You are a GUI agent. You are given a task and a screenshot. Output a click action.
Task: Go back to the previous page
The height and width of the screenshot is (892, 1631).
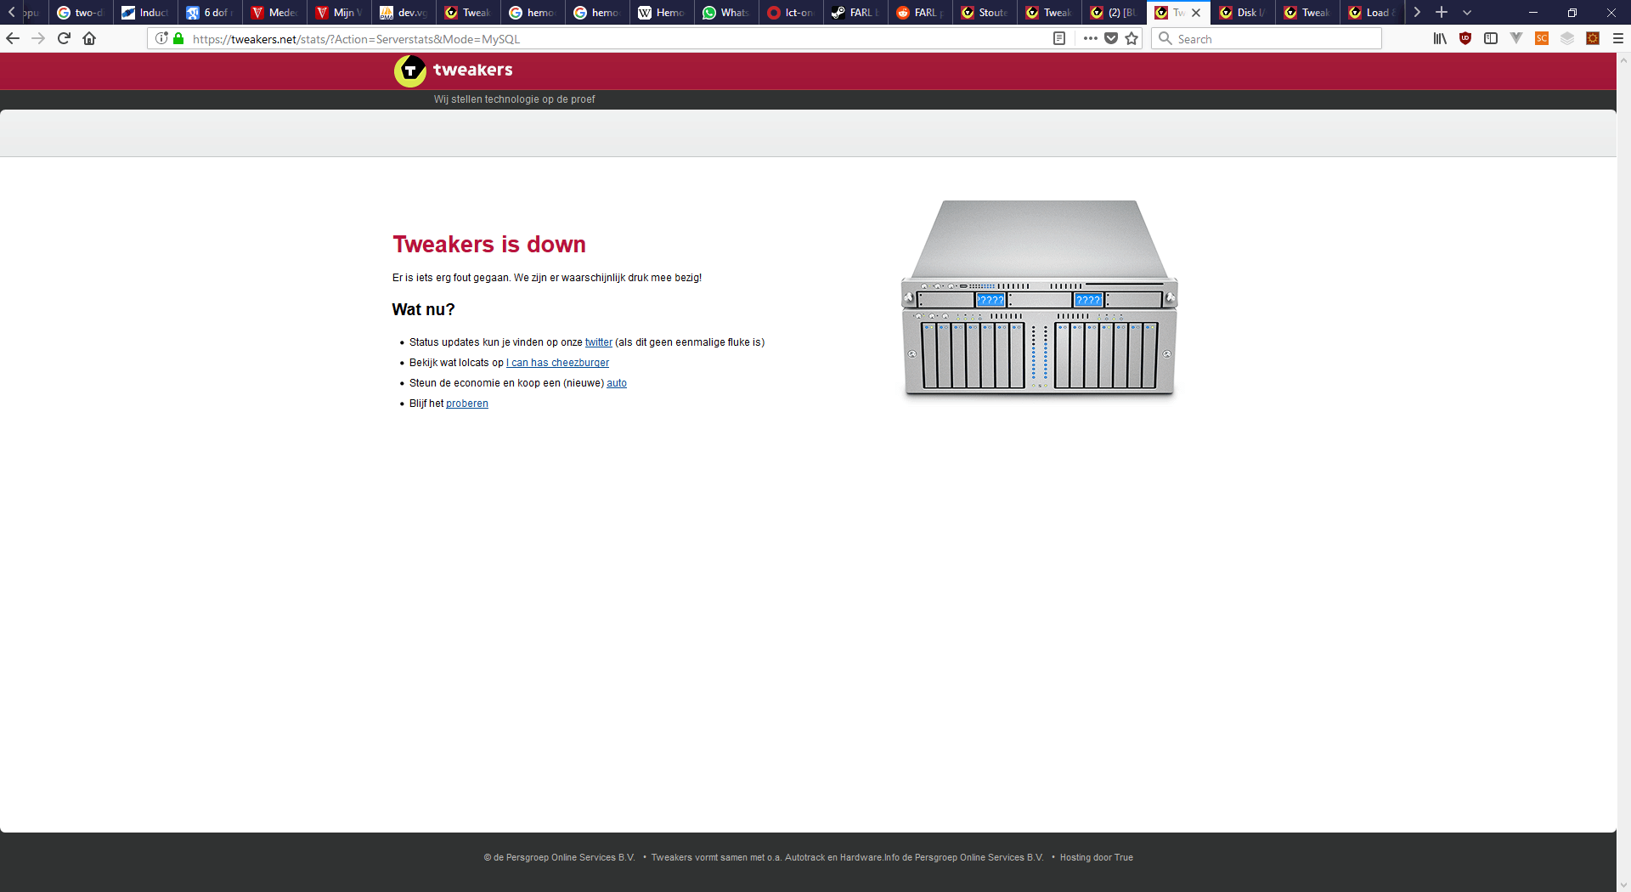pyautogui.click(x=13, y=38)
